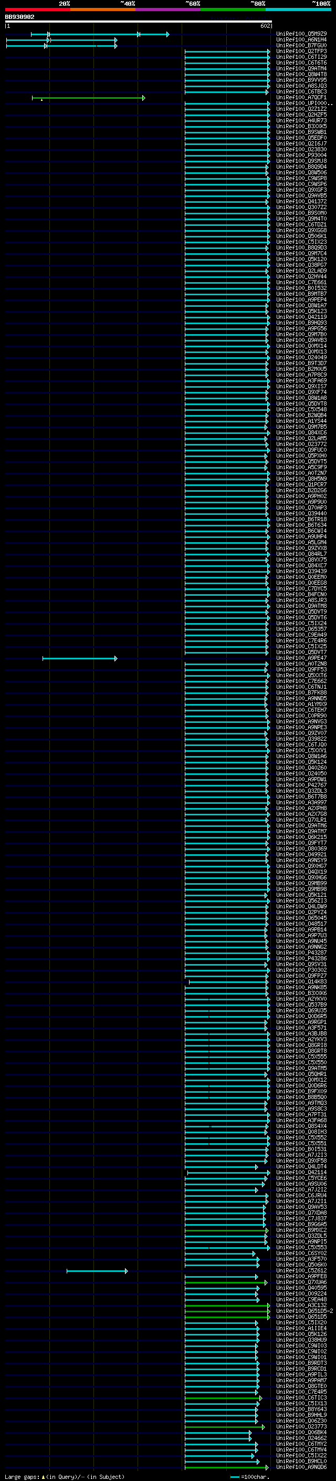The height and width of the screenshot is (1481, 336).
Task: Click the query end position 602
Action: pyautogui.click(x=265, y=26)
